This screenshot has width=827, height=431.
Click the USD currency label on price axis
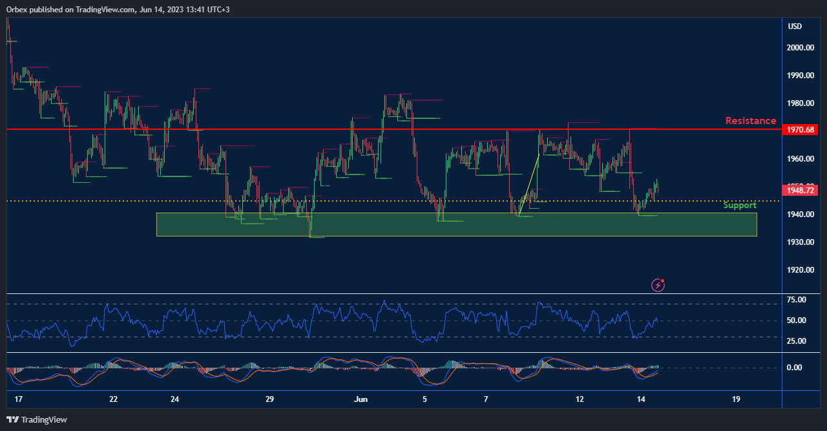pyautogui.click(x=795, y=26)
